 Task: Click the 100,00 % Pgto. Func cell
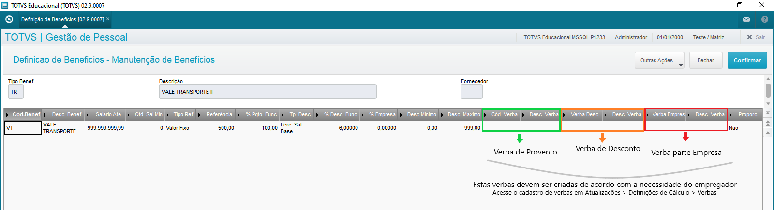tap(258, 128)
